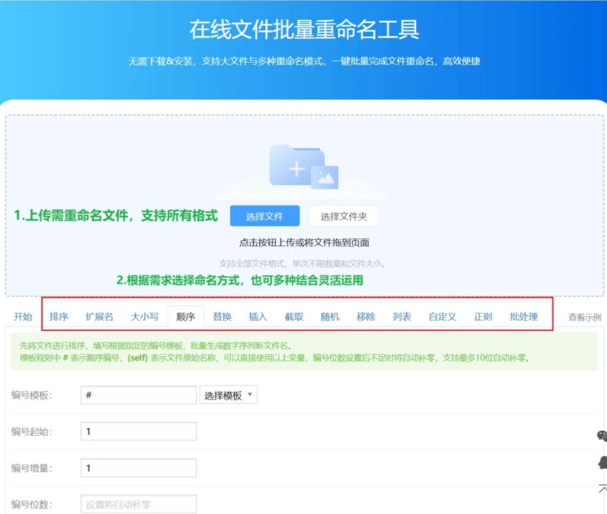This screenshot has width=607, height=514.
Task: Switch to the 截取 tab
Action: pos(294,317)
